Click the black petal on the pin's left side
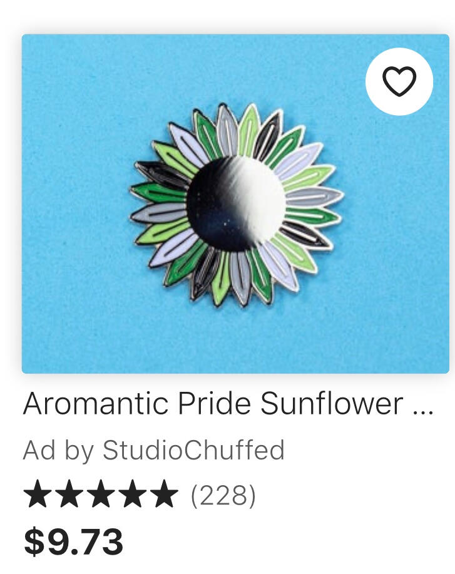 (x=161, y=173)
